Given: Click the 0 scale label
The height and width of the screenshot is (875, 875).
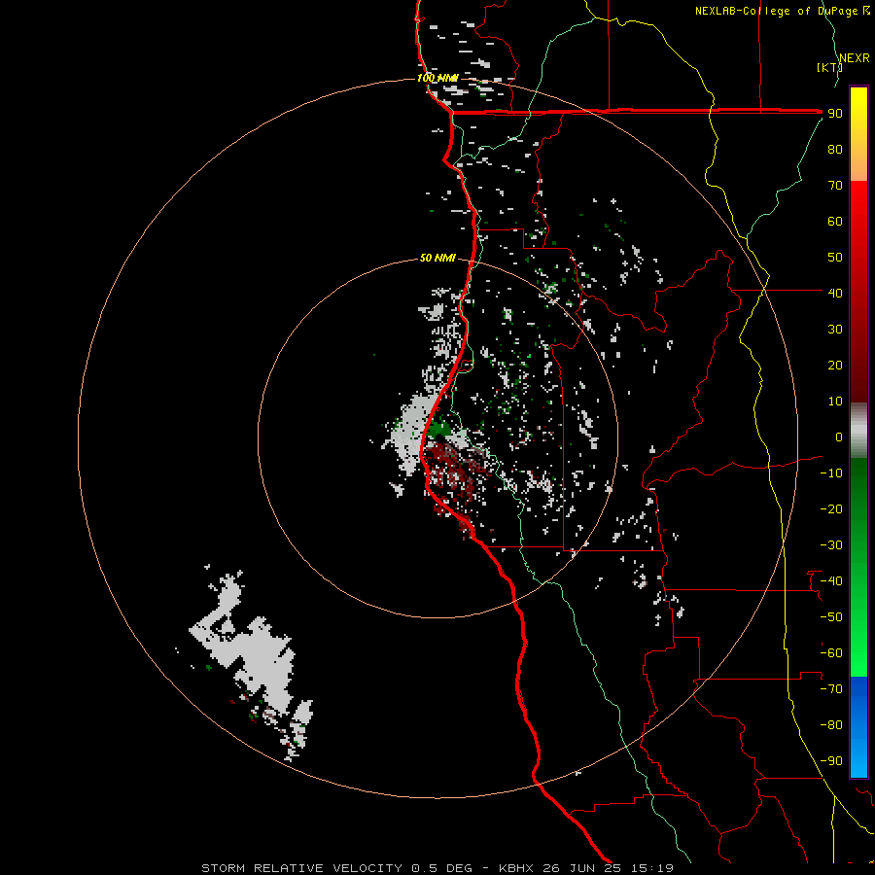Looking at the screenshot, I should point(839,437).
